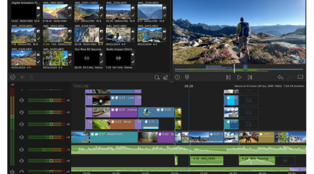The image size is (314, 174).
Task: Click the Waterfront track volume slider knob
Action: [x=51, y=137]
